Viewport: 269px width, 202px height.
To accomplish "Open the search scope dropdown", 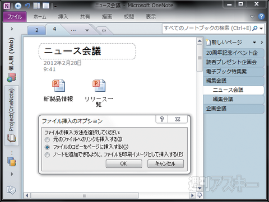I will 261,29.
